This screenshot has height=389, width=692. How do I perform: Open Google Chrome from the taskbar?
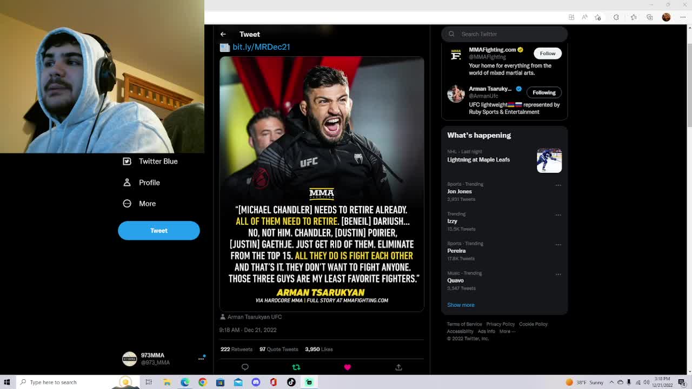pyautogui.click(x=202, y=383)
